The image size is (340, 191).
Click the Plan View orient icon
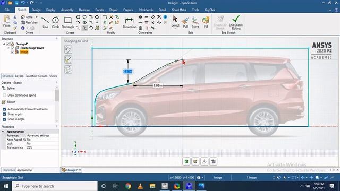pos(29,22)
